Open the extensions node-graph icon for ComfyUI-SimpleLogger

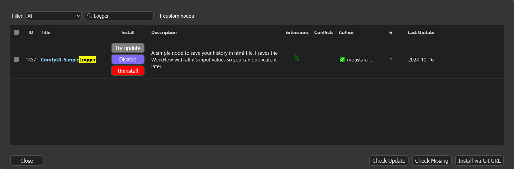click(x=296, y=58)
